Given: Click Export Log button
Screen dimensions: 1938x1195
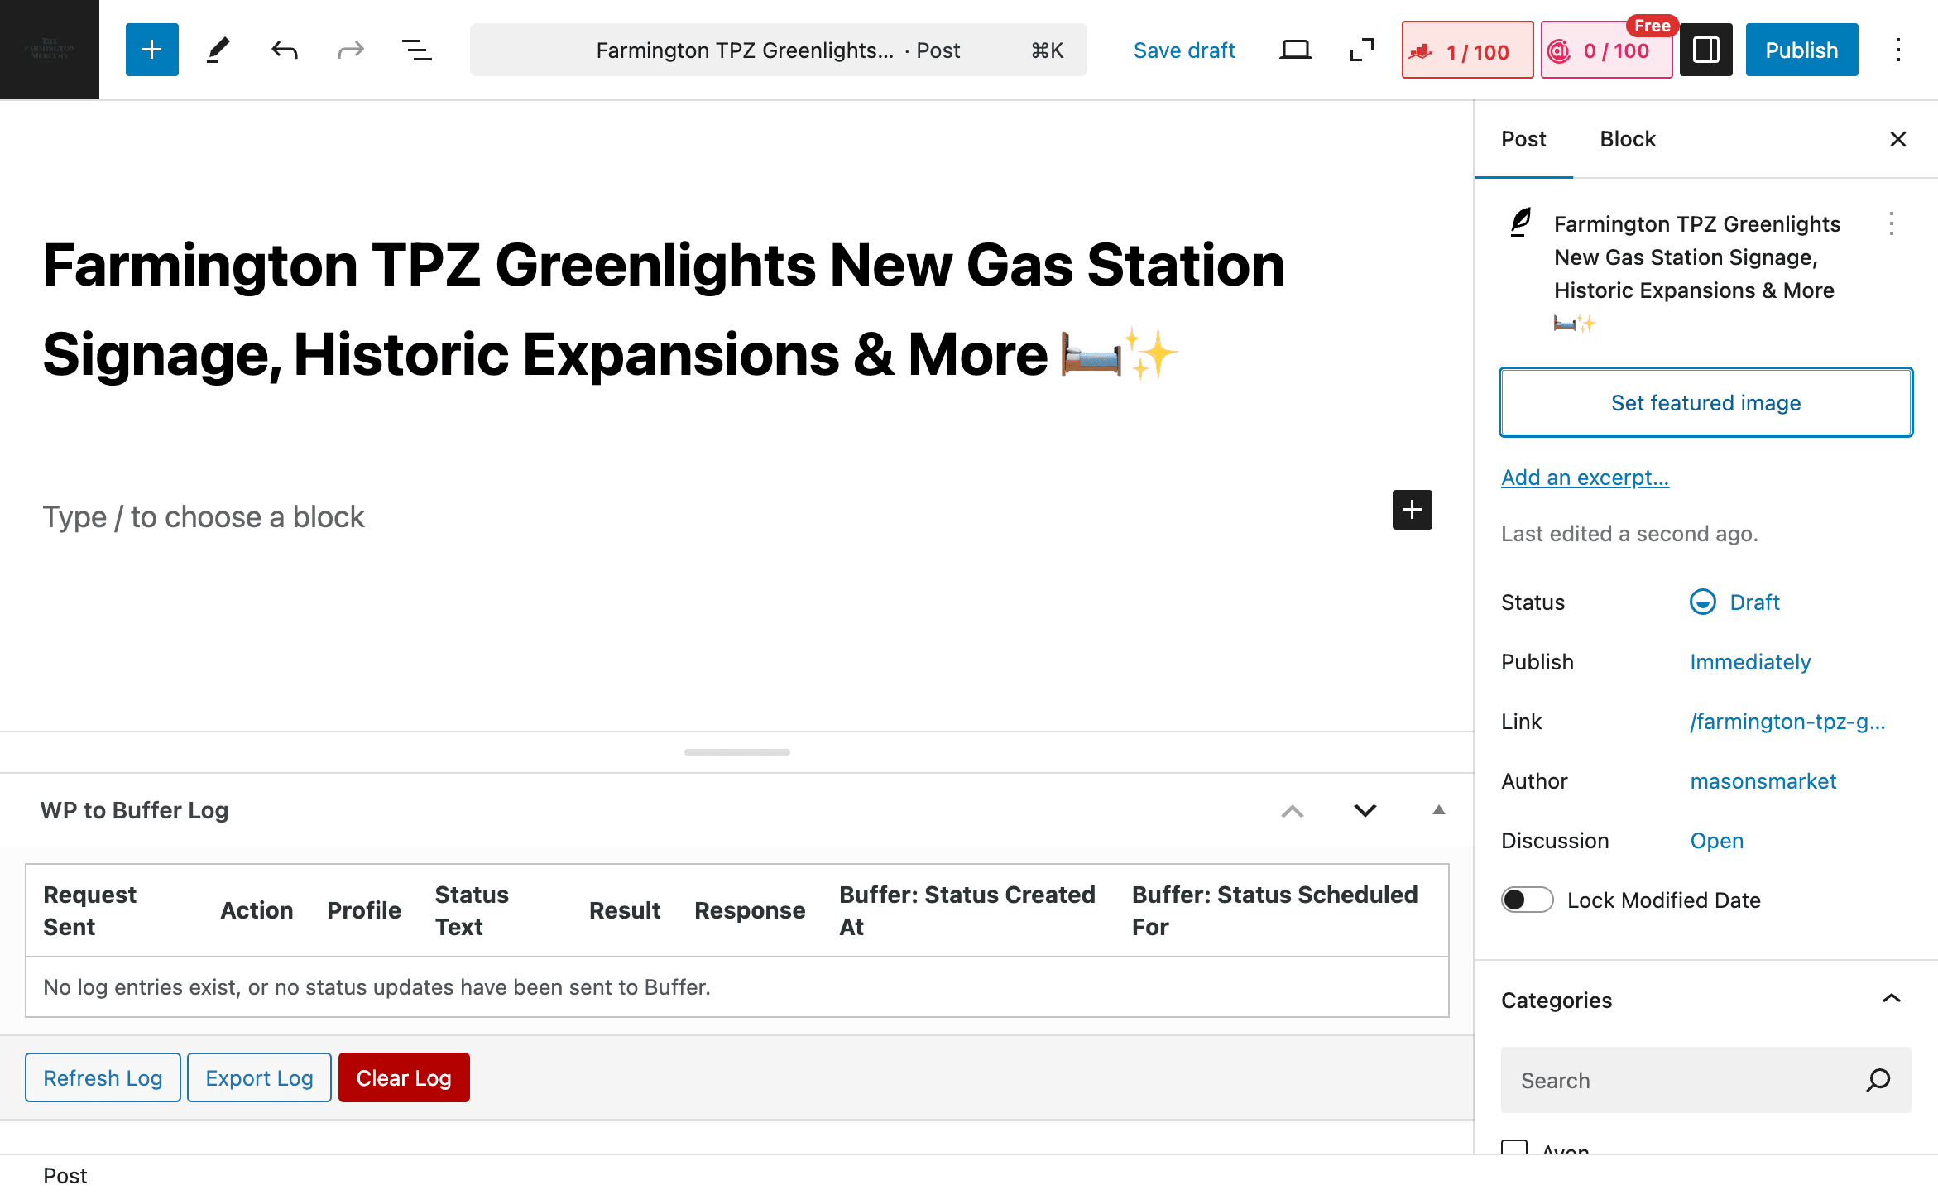Looking at the screenshot, I should [259, 1077].
